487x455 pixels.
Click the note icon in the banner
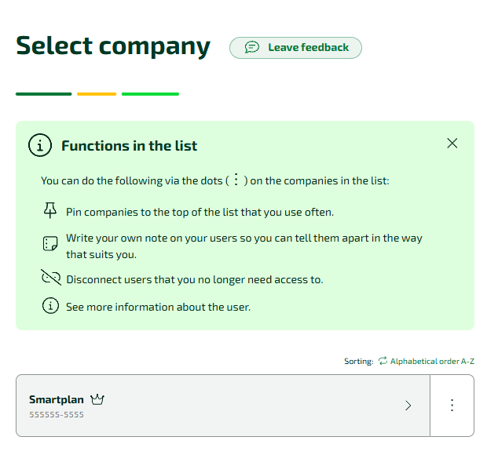pos(50,244)
